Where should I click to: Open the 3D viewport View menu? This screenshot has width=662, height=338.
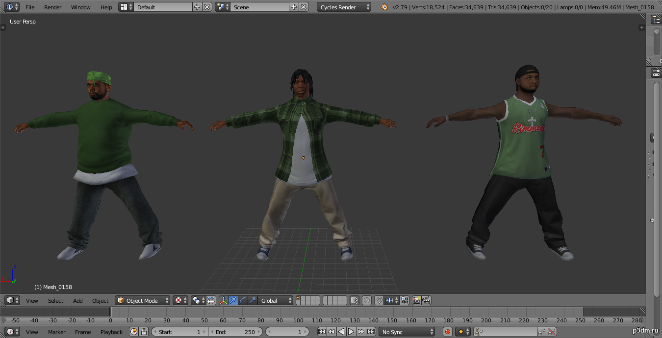click(x=32, y=301)
